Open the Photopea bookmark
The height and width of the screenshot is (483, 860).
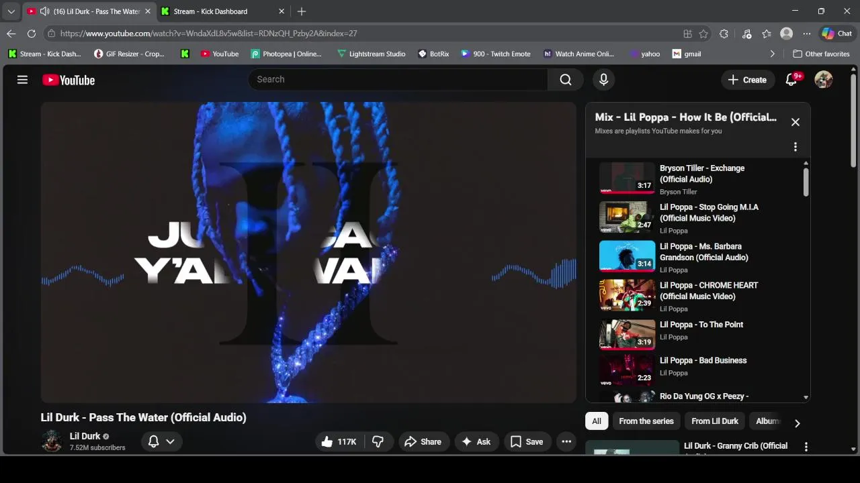tap(286, 54)
